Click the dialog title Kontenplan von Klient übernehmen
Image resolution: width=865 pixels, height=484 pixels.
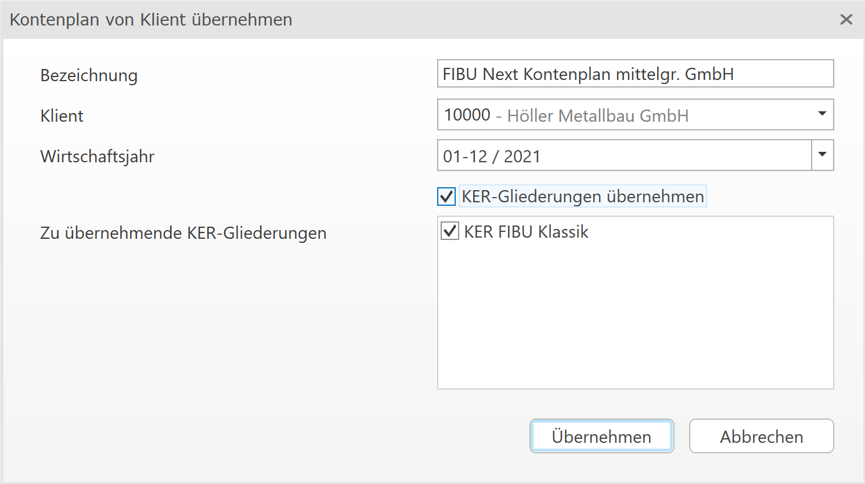[151, 20]
